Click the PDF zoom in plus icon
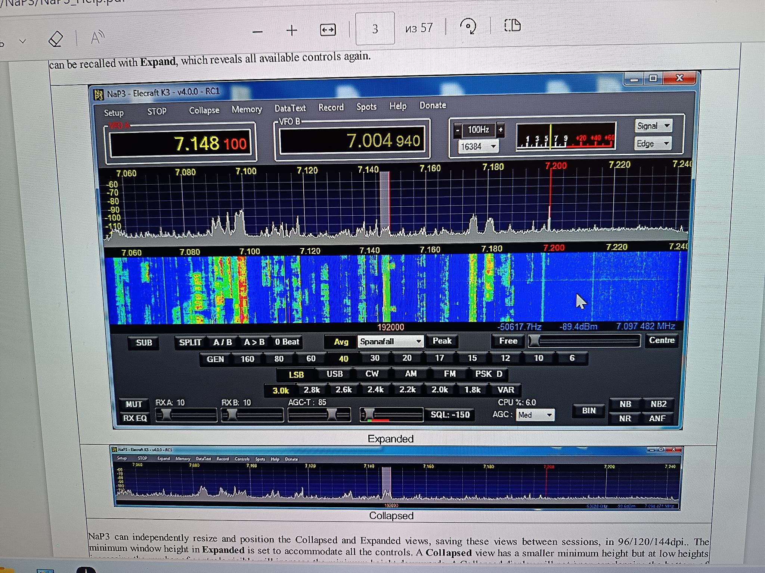Screen dimensions: 765x573 click(x=291, y=30)
